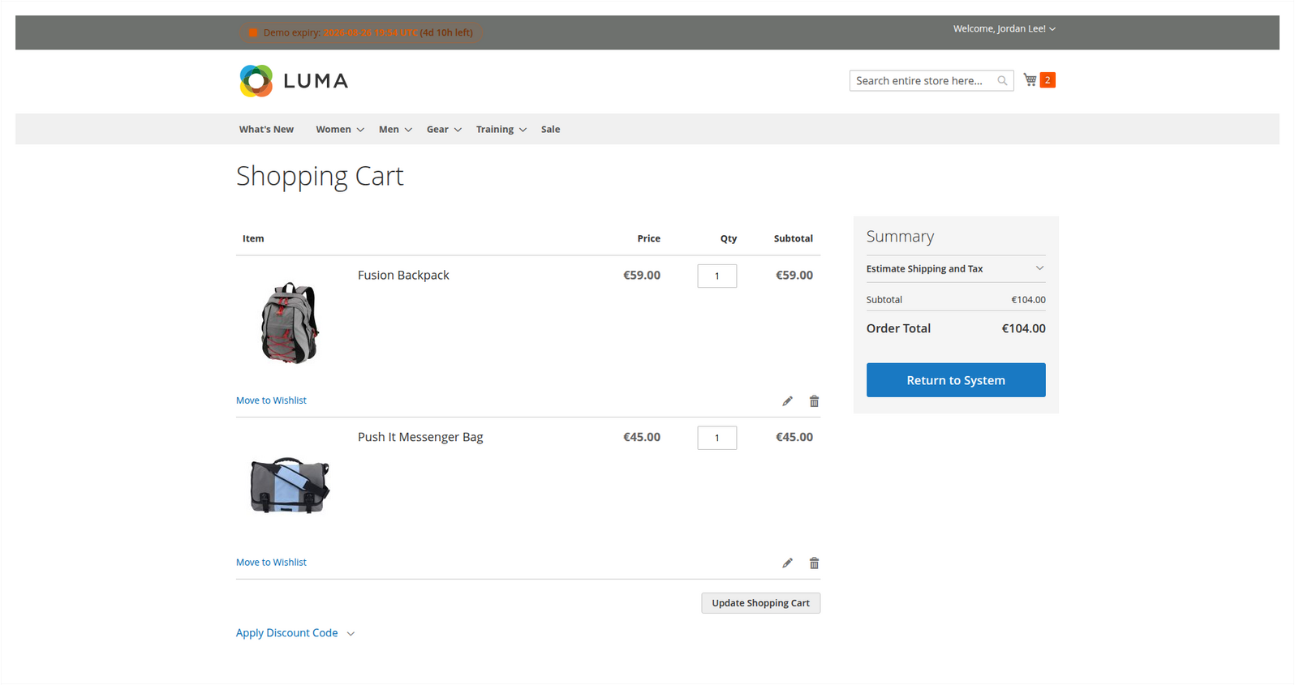Expand Apply Discount Code section
The height and width of the screenshot is (685, 1295).
[x=295, y=633]
